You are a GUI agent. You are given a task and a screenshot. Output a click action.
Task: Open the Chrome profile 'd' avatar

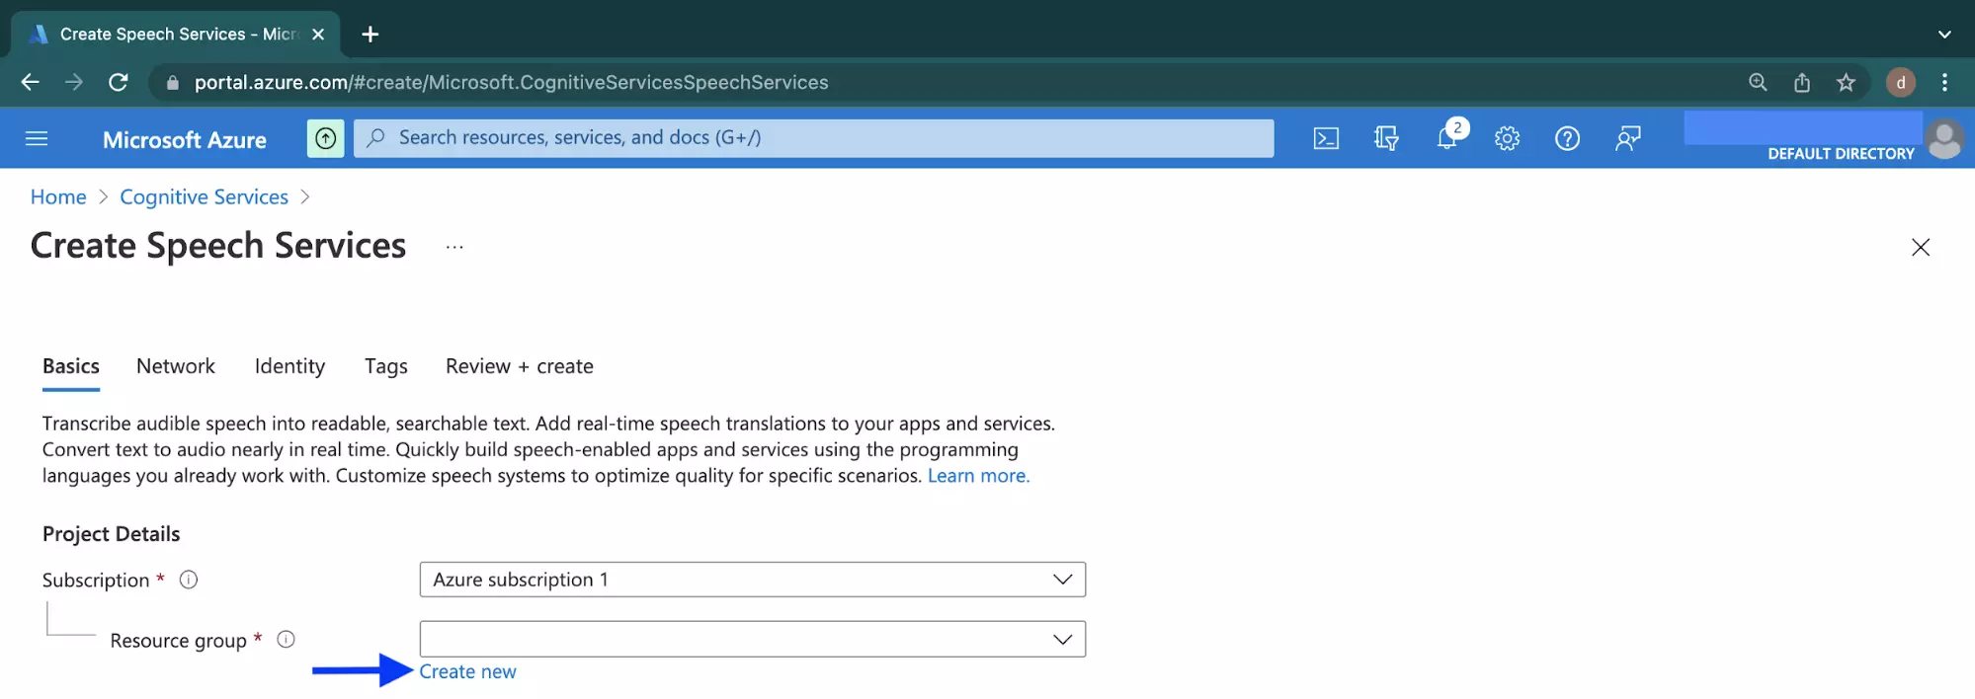(x=1901, y=82)
